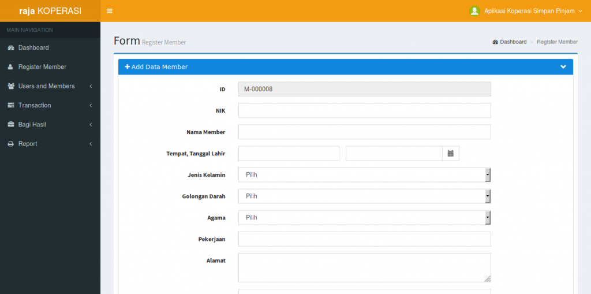Open Register Member in the sidebar
The height and width of the screenshot is (294, 591).
[50, 67]
